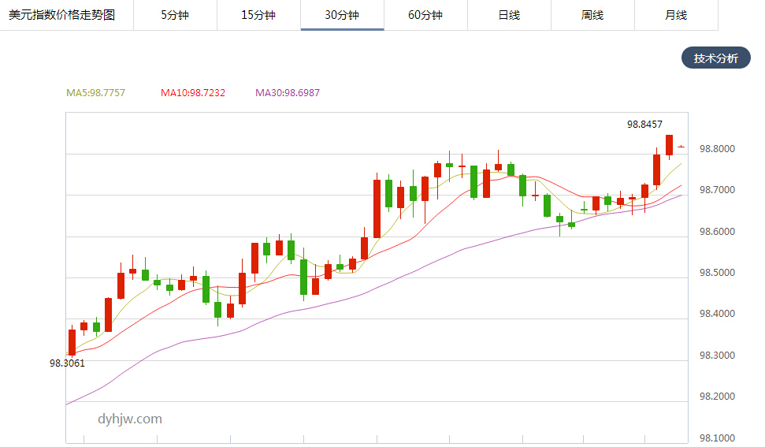Viewport: 765px width, 447px height.
Task: Click the 98.4000 axis value
Action: 717,314
